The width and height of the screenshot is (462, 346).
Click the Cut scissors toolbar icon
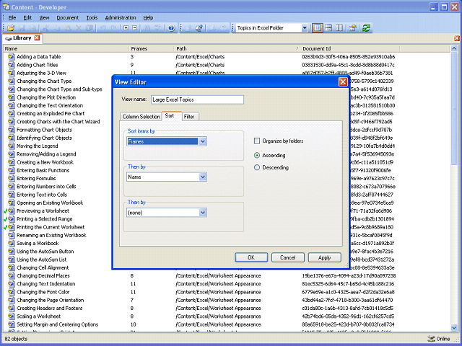[45, 28]
